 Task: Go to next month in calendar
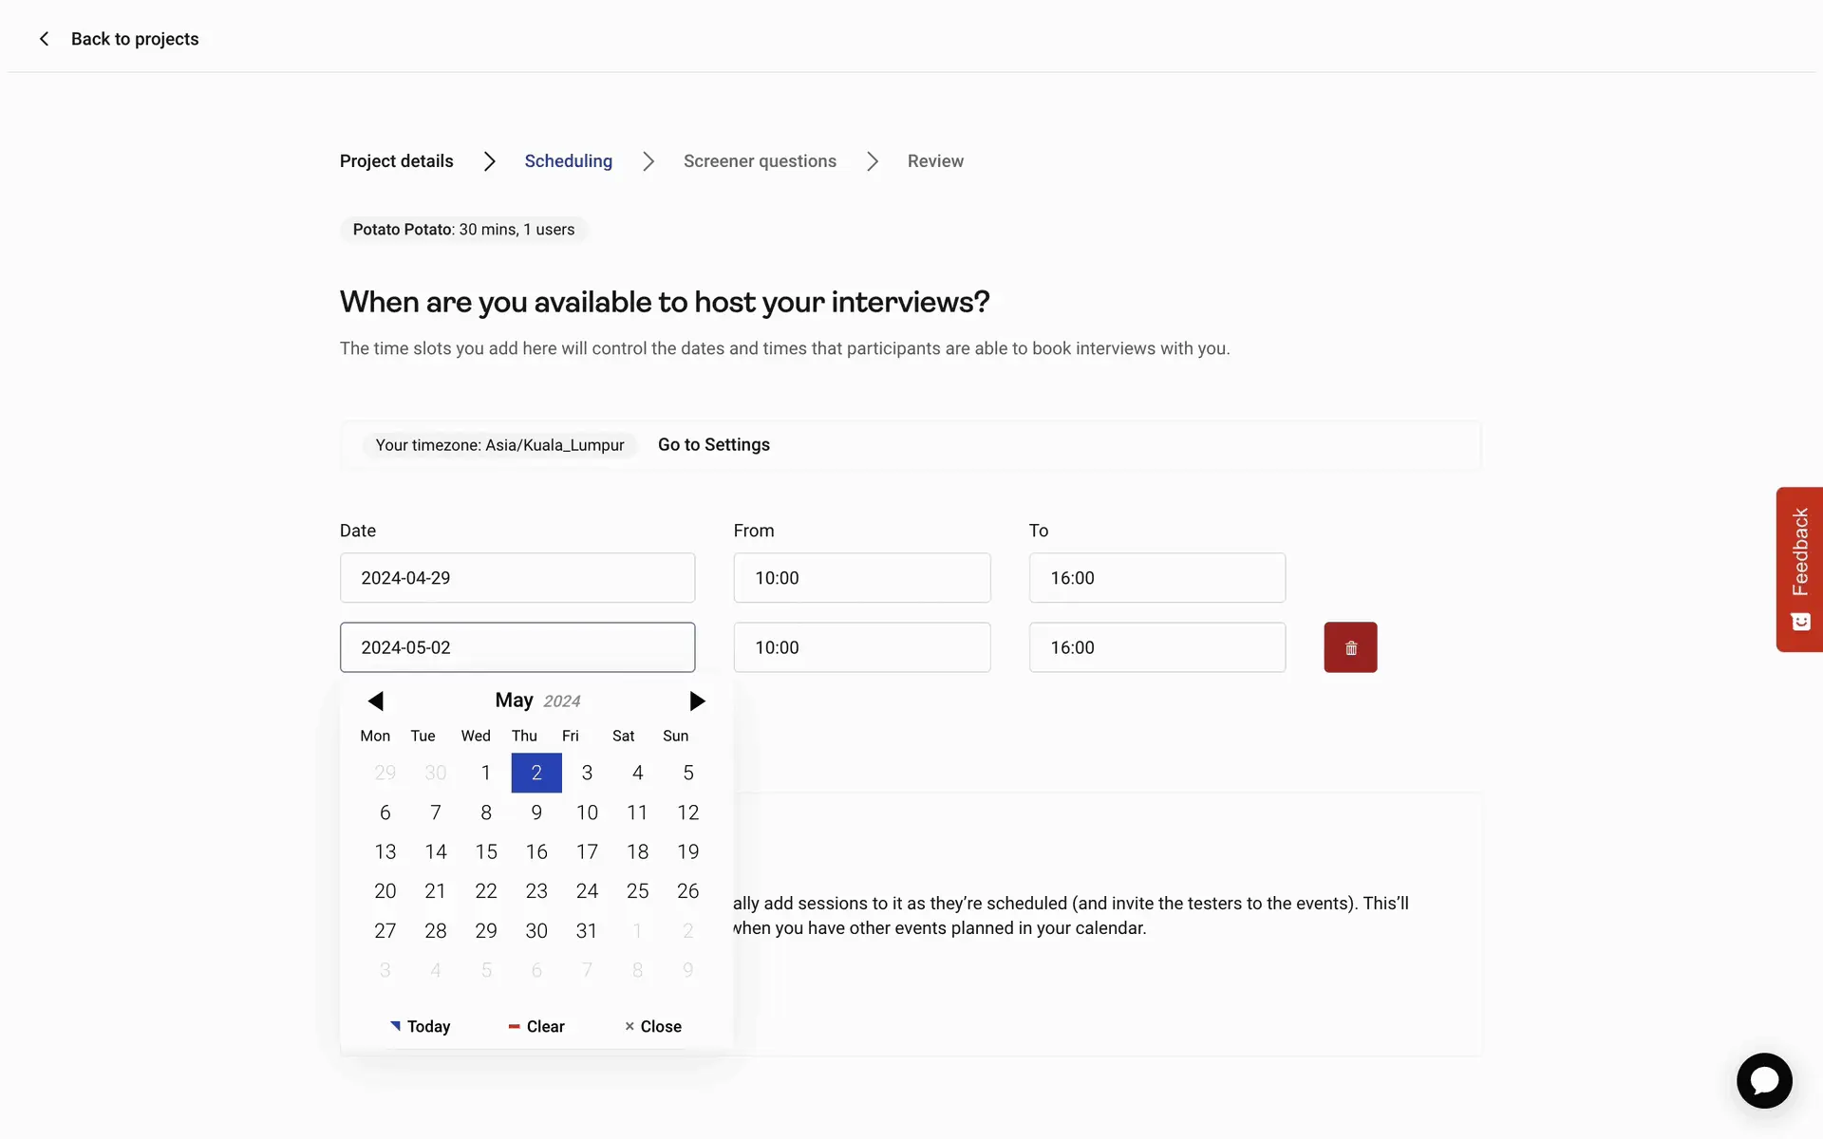pyautogui.click(x=697, y=701)
